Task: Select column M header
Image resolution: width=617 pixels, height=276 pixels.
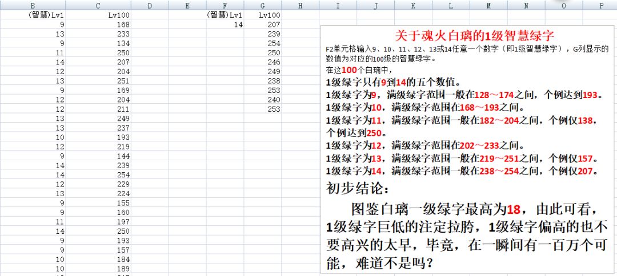Action: pyautogui.click(x=488, y=5)
